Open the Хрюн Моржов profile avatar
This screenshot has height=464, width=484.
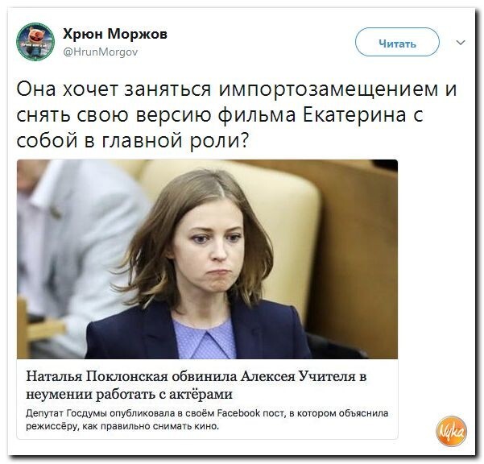pyautogui.click(x=35, y=41)
